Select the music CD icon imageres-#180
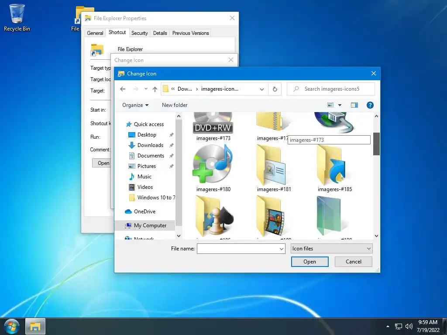 click(213, 167)
